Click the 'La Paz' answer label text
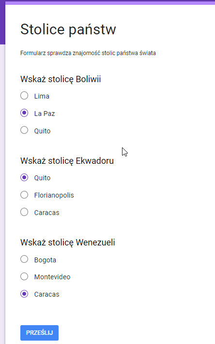Viewport: 215px width, 344px height. 45,114
